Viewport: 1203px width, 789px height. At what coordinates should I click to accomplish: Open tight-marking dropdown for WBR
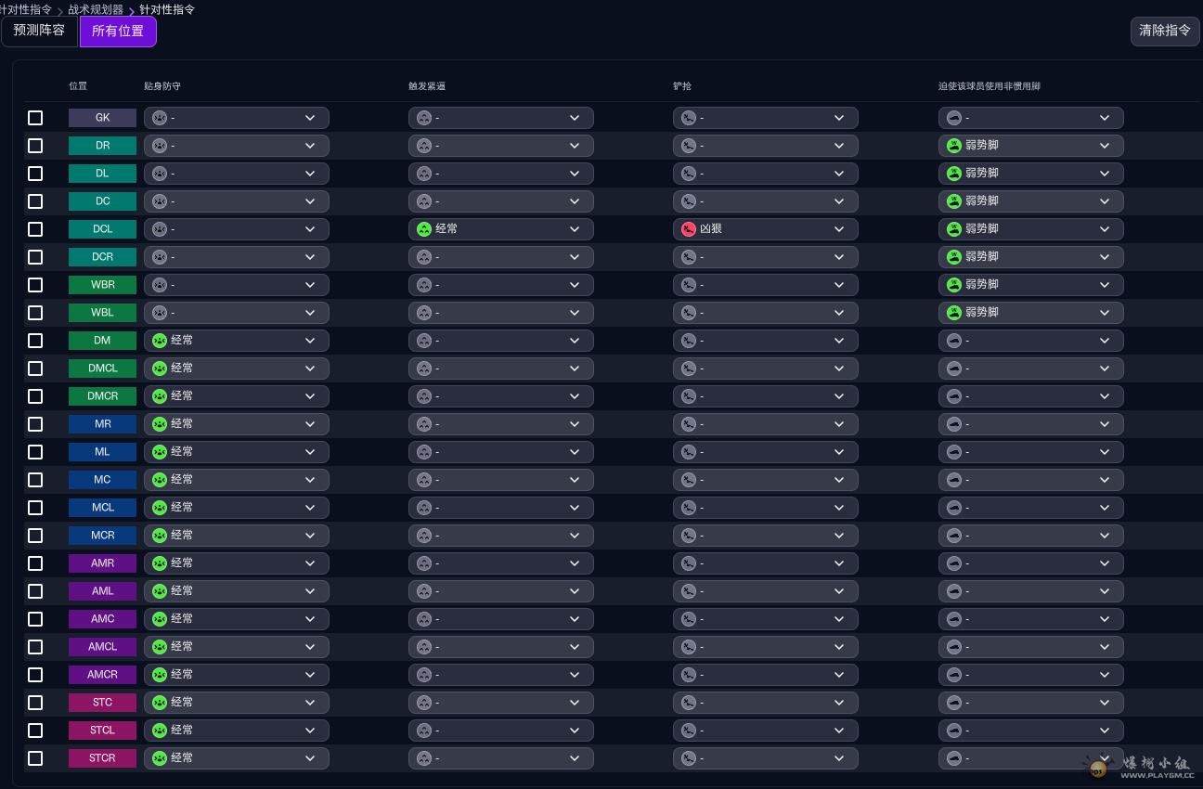tap(237, 285)
